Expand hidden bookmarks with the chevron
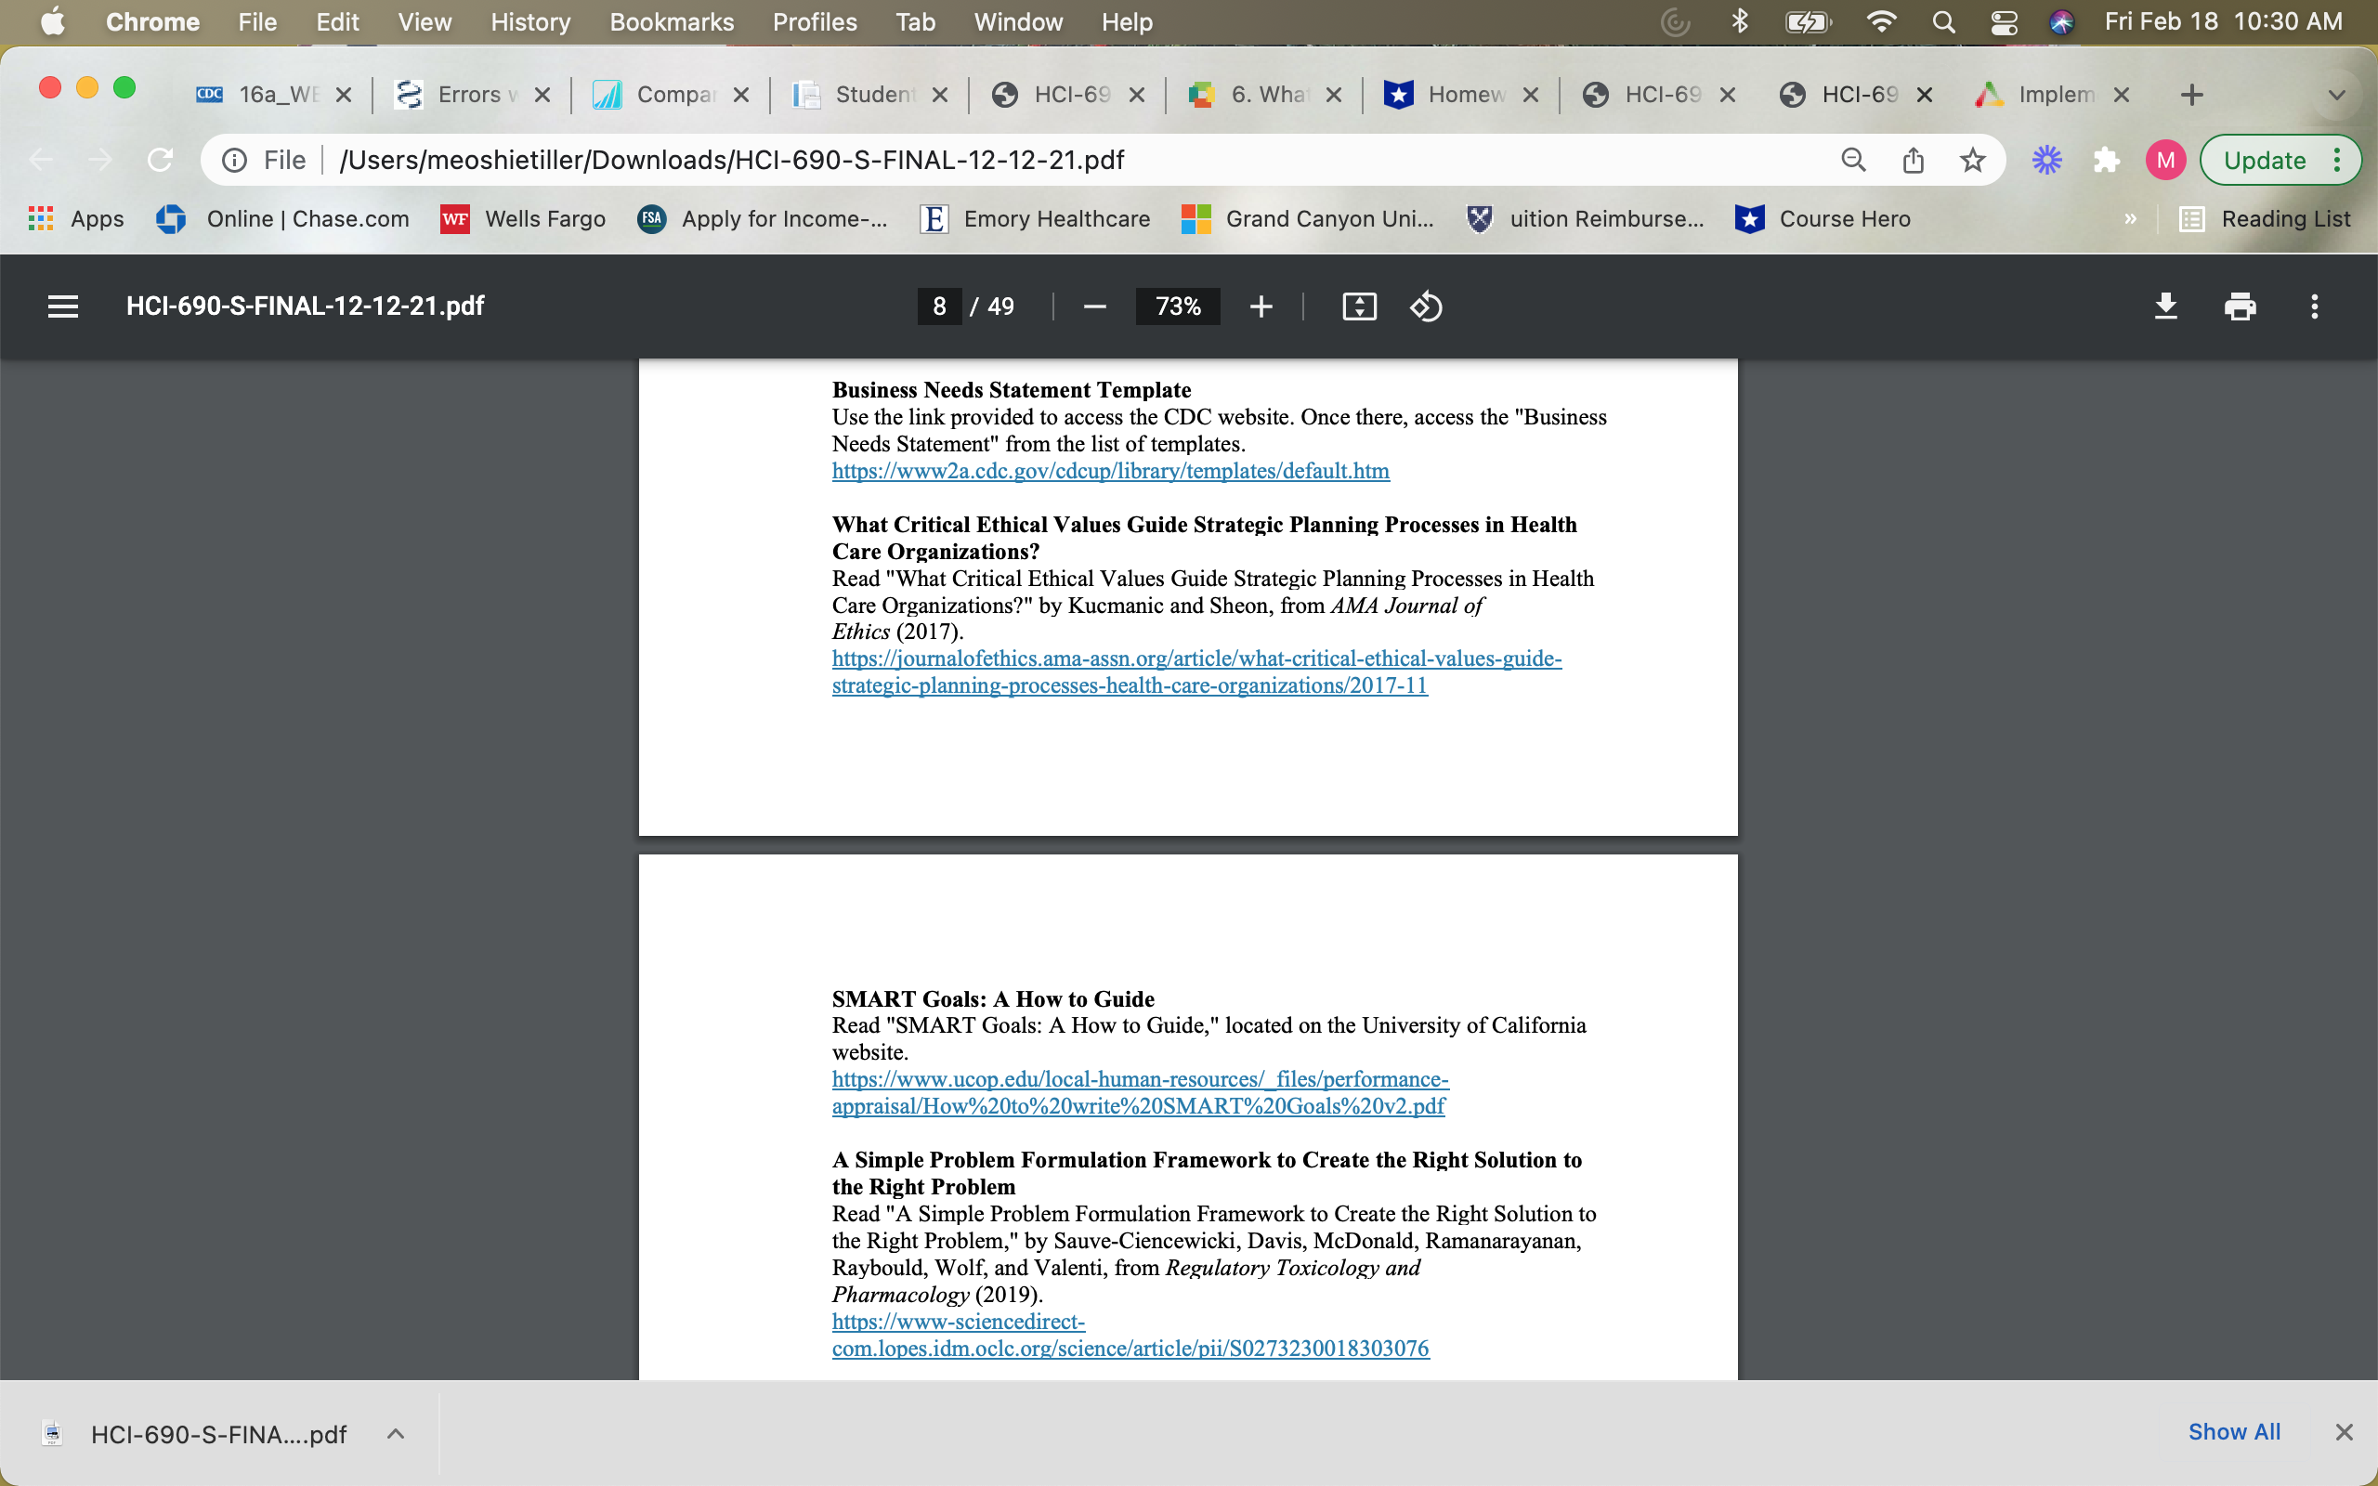Viewport: 2378px width, 1486px height. (2130, 218)
